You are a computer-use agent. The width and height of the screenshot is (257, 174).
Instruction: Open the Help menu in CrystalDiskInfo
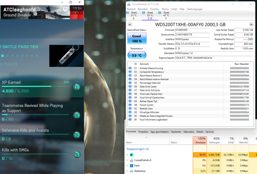[182, 9]
